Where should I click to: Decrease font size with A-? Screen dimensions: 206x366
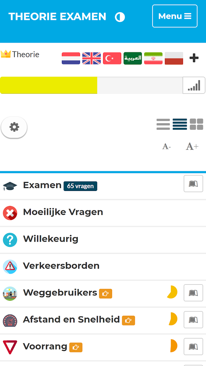point(167,146)
